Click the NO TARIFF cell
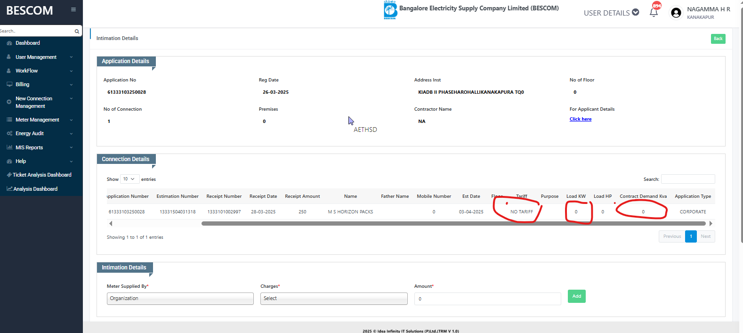The image size is (743, 333). [522, 212]
